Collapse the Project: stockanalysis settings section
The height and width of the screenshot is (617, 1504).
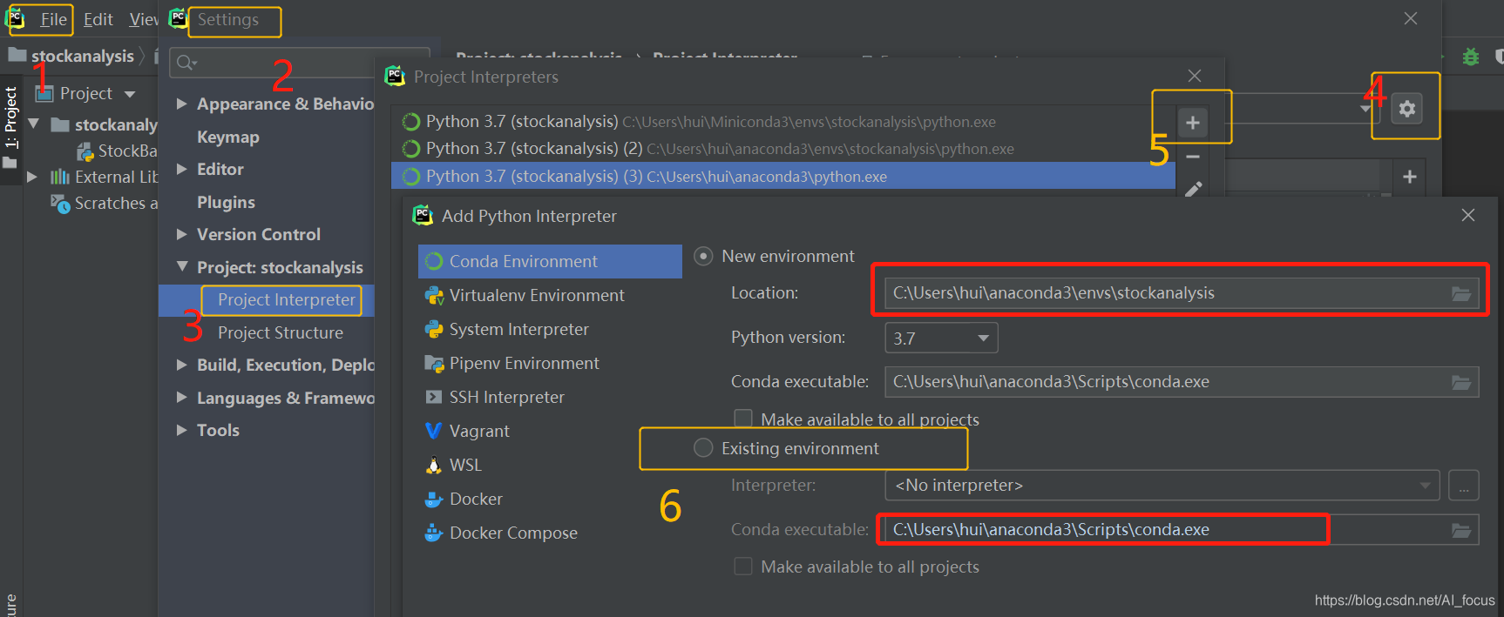click(x=182, y=267)
